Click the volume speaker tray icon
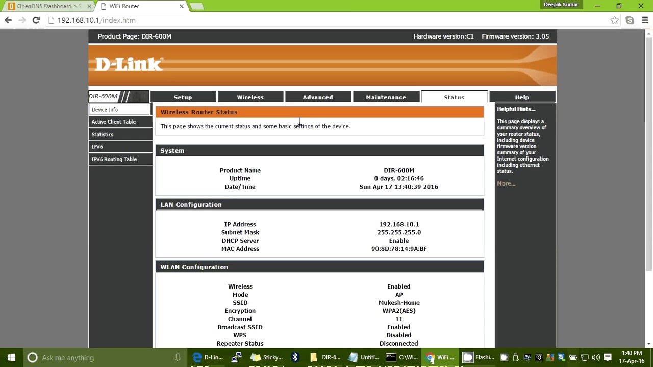Image resolution: width=653 pixels, height=367 pixels. click(x=596, y=357)
